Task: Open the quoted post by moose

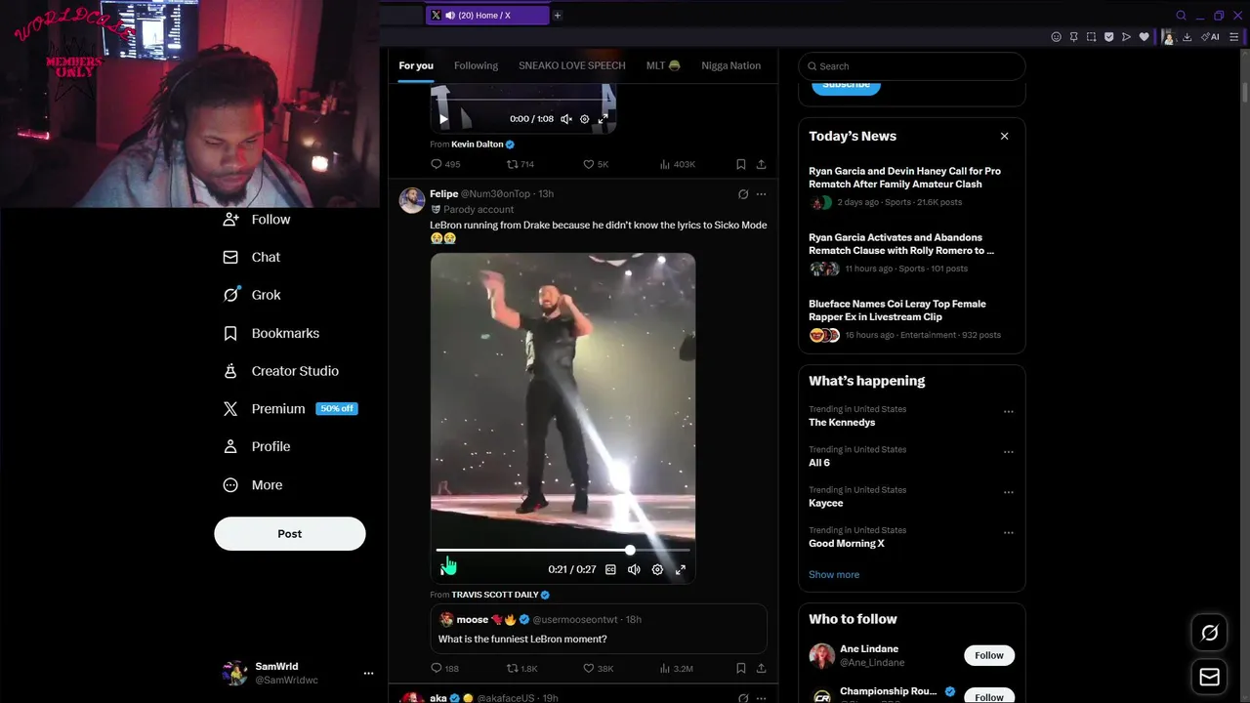Action: click(599, 630)
